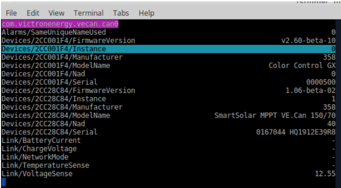Click Devices/2CC001F4/Nad entry
341x188 pixels.
[x=43, y=74]
